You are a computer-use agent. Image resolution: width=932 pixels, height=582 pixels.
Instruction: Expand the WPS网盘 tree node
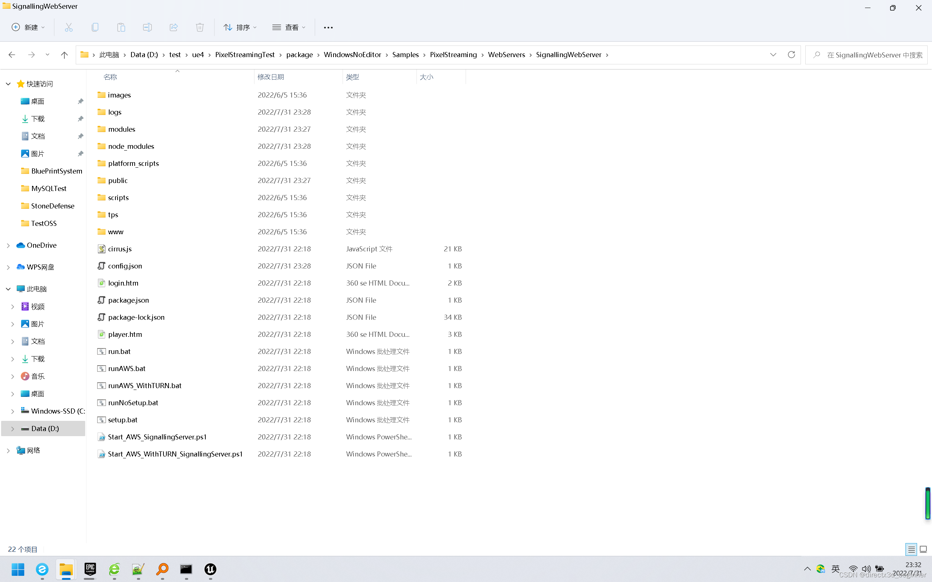click(x=8, y=267)
